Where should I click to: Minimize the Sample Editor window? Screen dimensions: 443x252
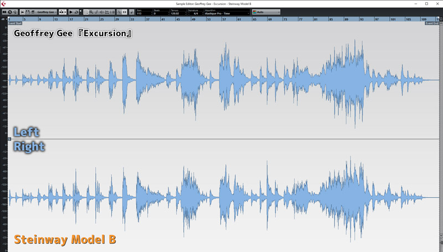[416, 4]
